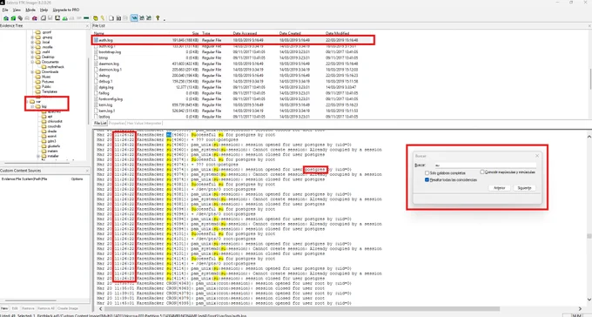The width and height of the screenshot is (592, 317).
Task: Click Add to Custom Content Image icon
Action: [65, 17]
